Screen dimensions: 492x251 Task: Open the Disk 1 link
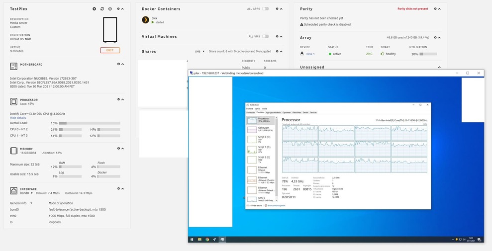pyautogui.click(x=310, y=54)
